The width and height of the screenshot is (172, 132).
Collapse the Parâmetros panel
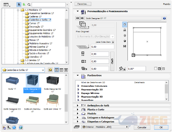[78, 75]
